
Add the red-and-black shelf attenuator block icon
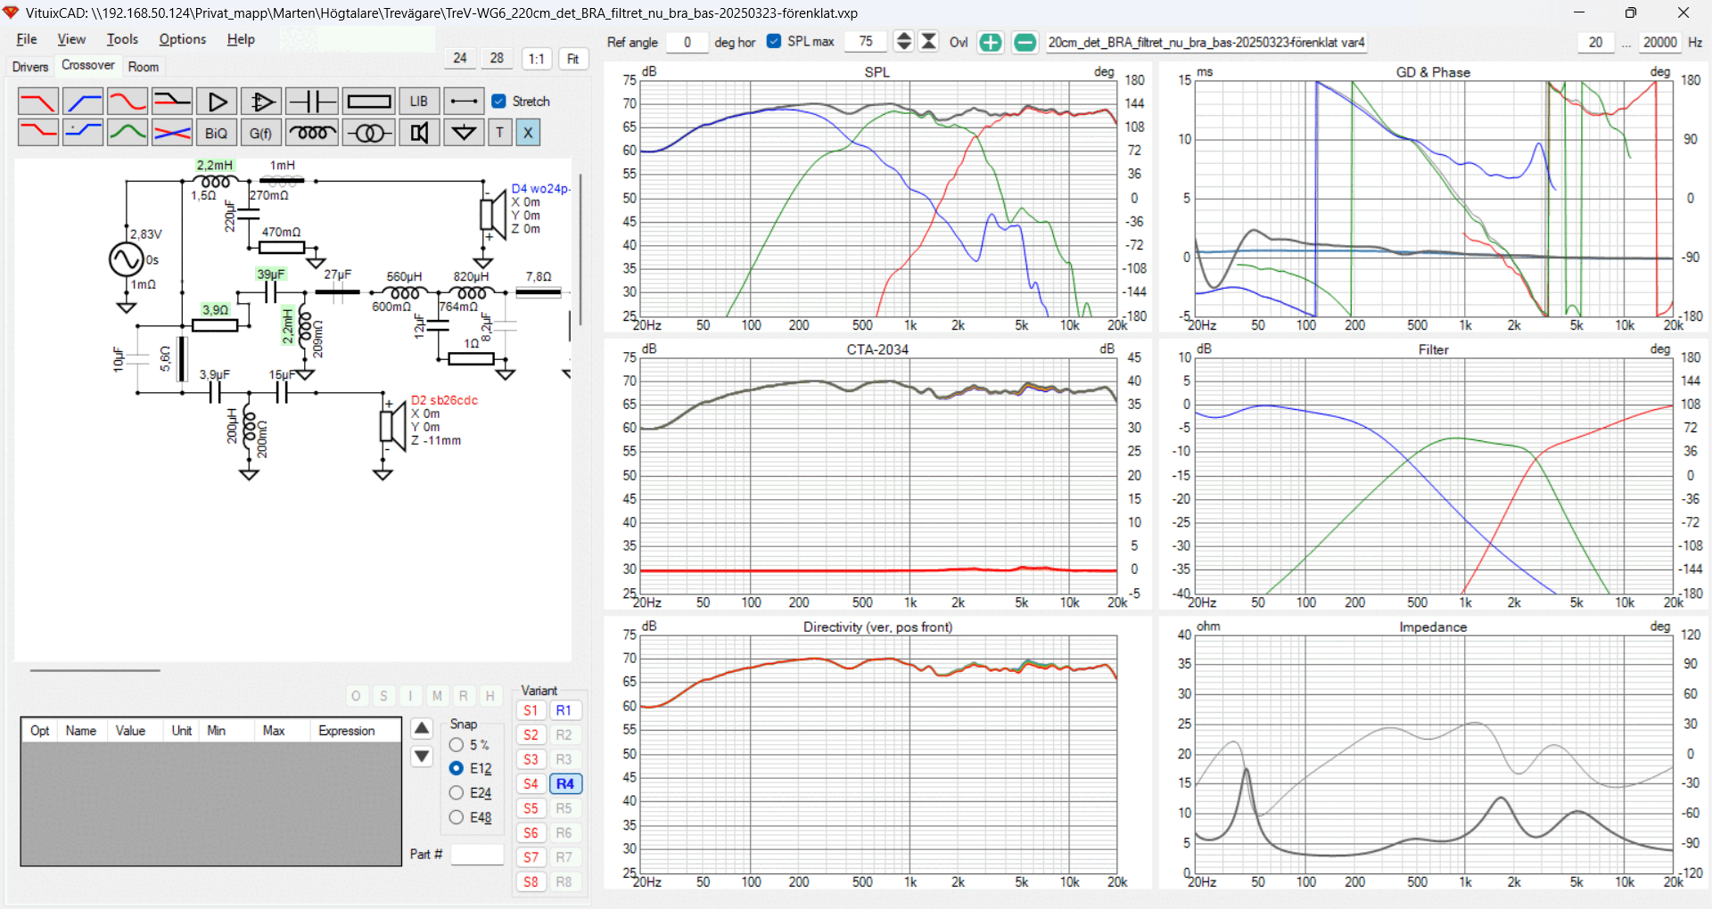[x=171, y=102]
